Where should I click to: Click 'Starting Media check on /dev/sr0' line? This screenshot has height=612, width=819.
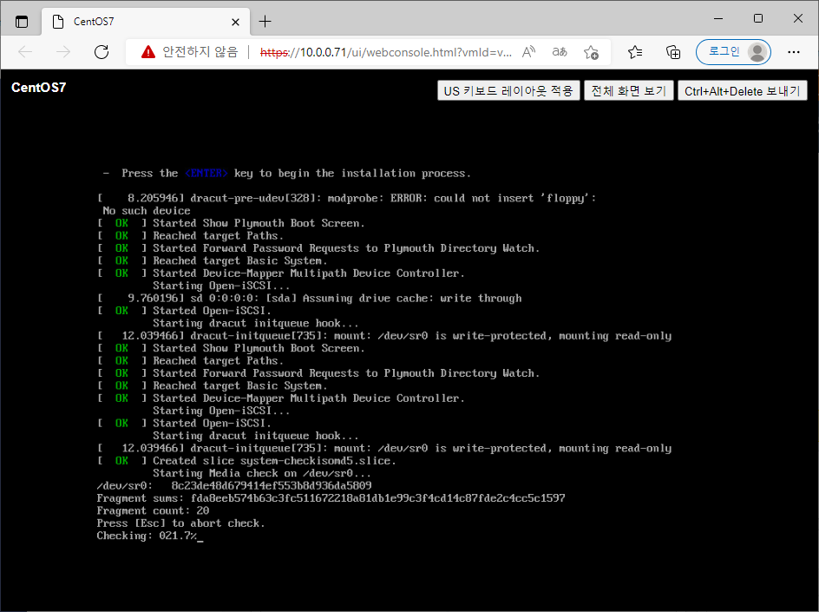point(262,473)
